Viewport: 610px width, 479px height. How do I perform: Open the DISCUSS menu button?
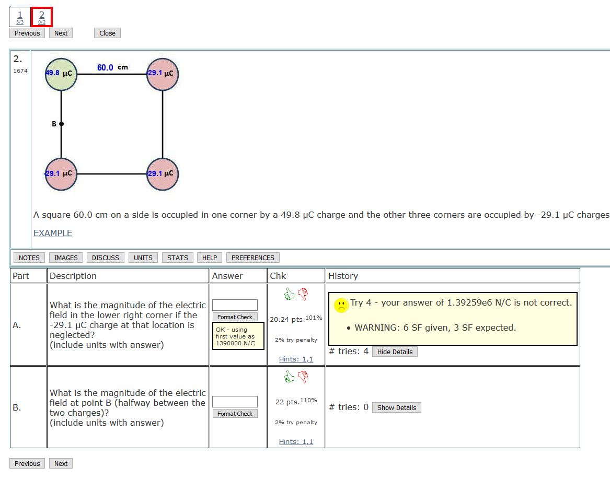point(106,258)
